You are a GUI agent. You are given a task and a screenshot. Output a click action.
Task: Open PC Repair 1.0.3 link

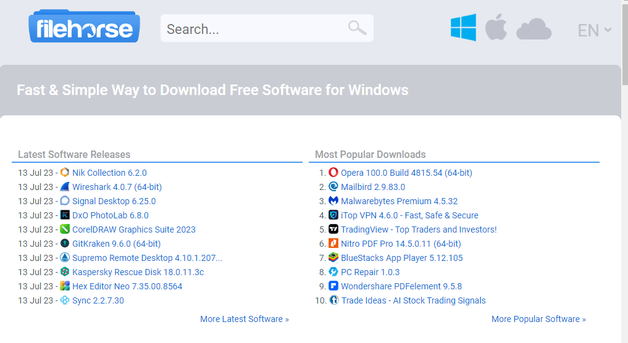click(x=370, y=272)
